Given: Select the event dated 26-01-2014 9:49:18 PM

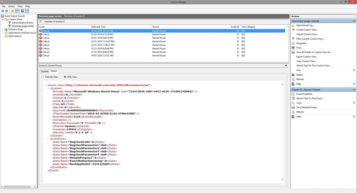Looking at the screenshot, I should coord(162,38).
